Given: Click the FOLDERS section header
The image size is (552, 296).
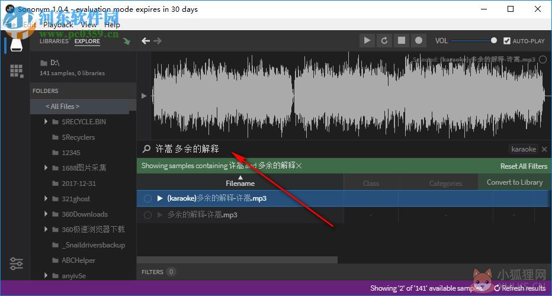Looking at the screenshot, I should pos(46,91).
